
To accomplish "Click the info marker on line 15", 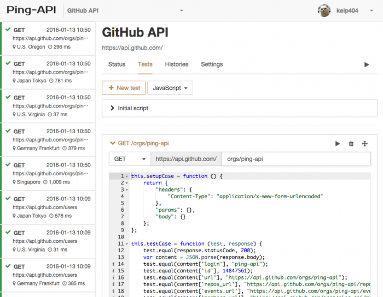I will 113,271.
